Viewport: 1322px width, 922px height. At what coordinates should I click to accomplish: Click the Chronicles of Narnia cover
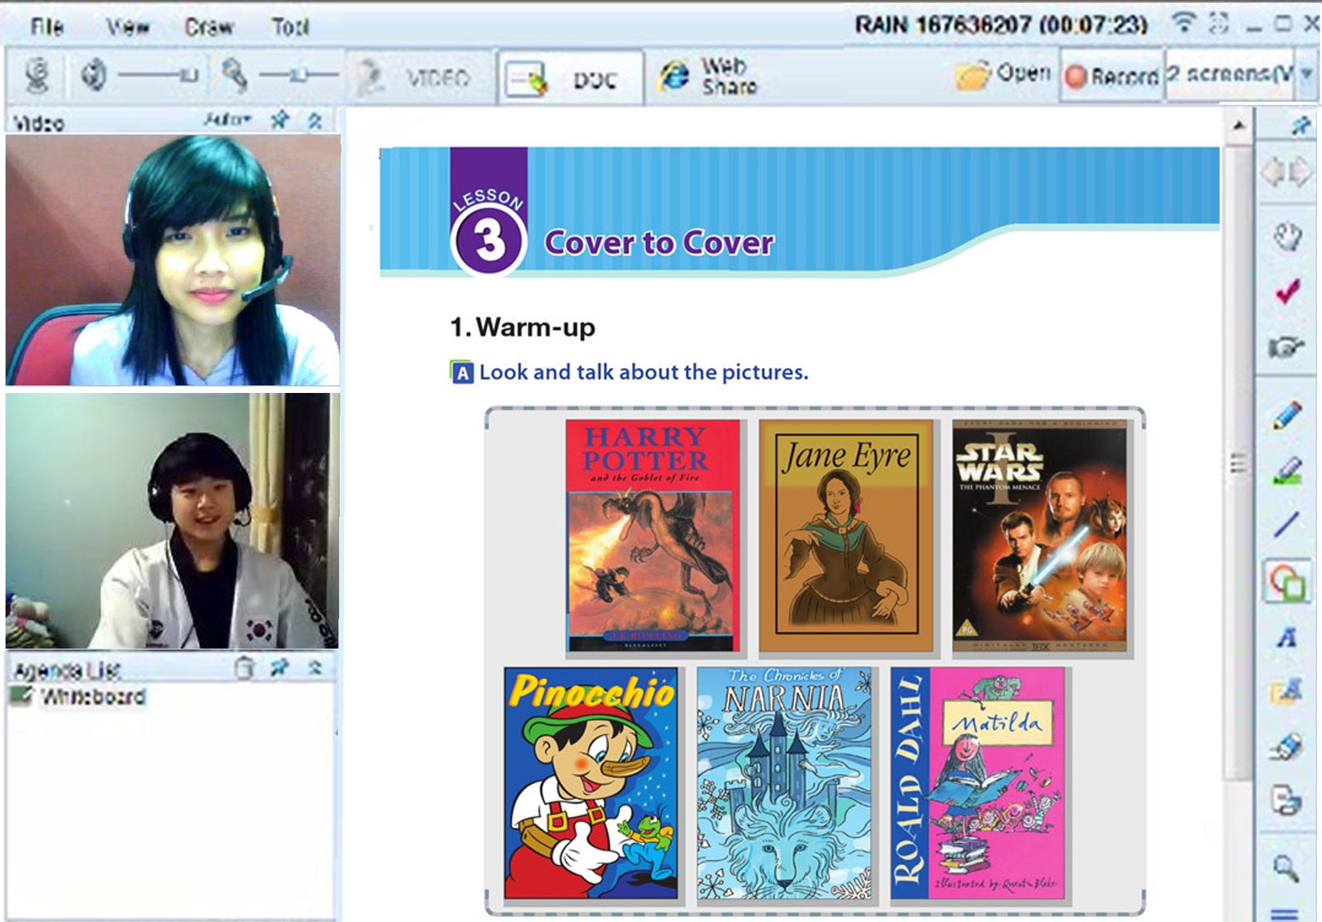[784, 783]
